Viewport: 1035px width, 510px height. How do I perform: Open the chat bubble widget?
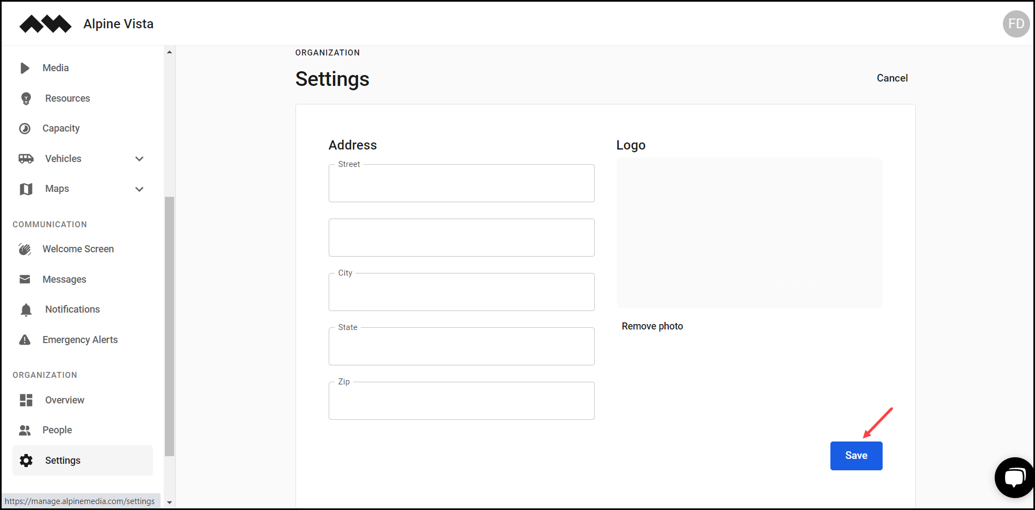1014,477
